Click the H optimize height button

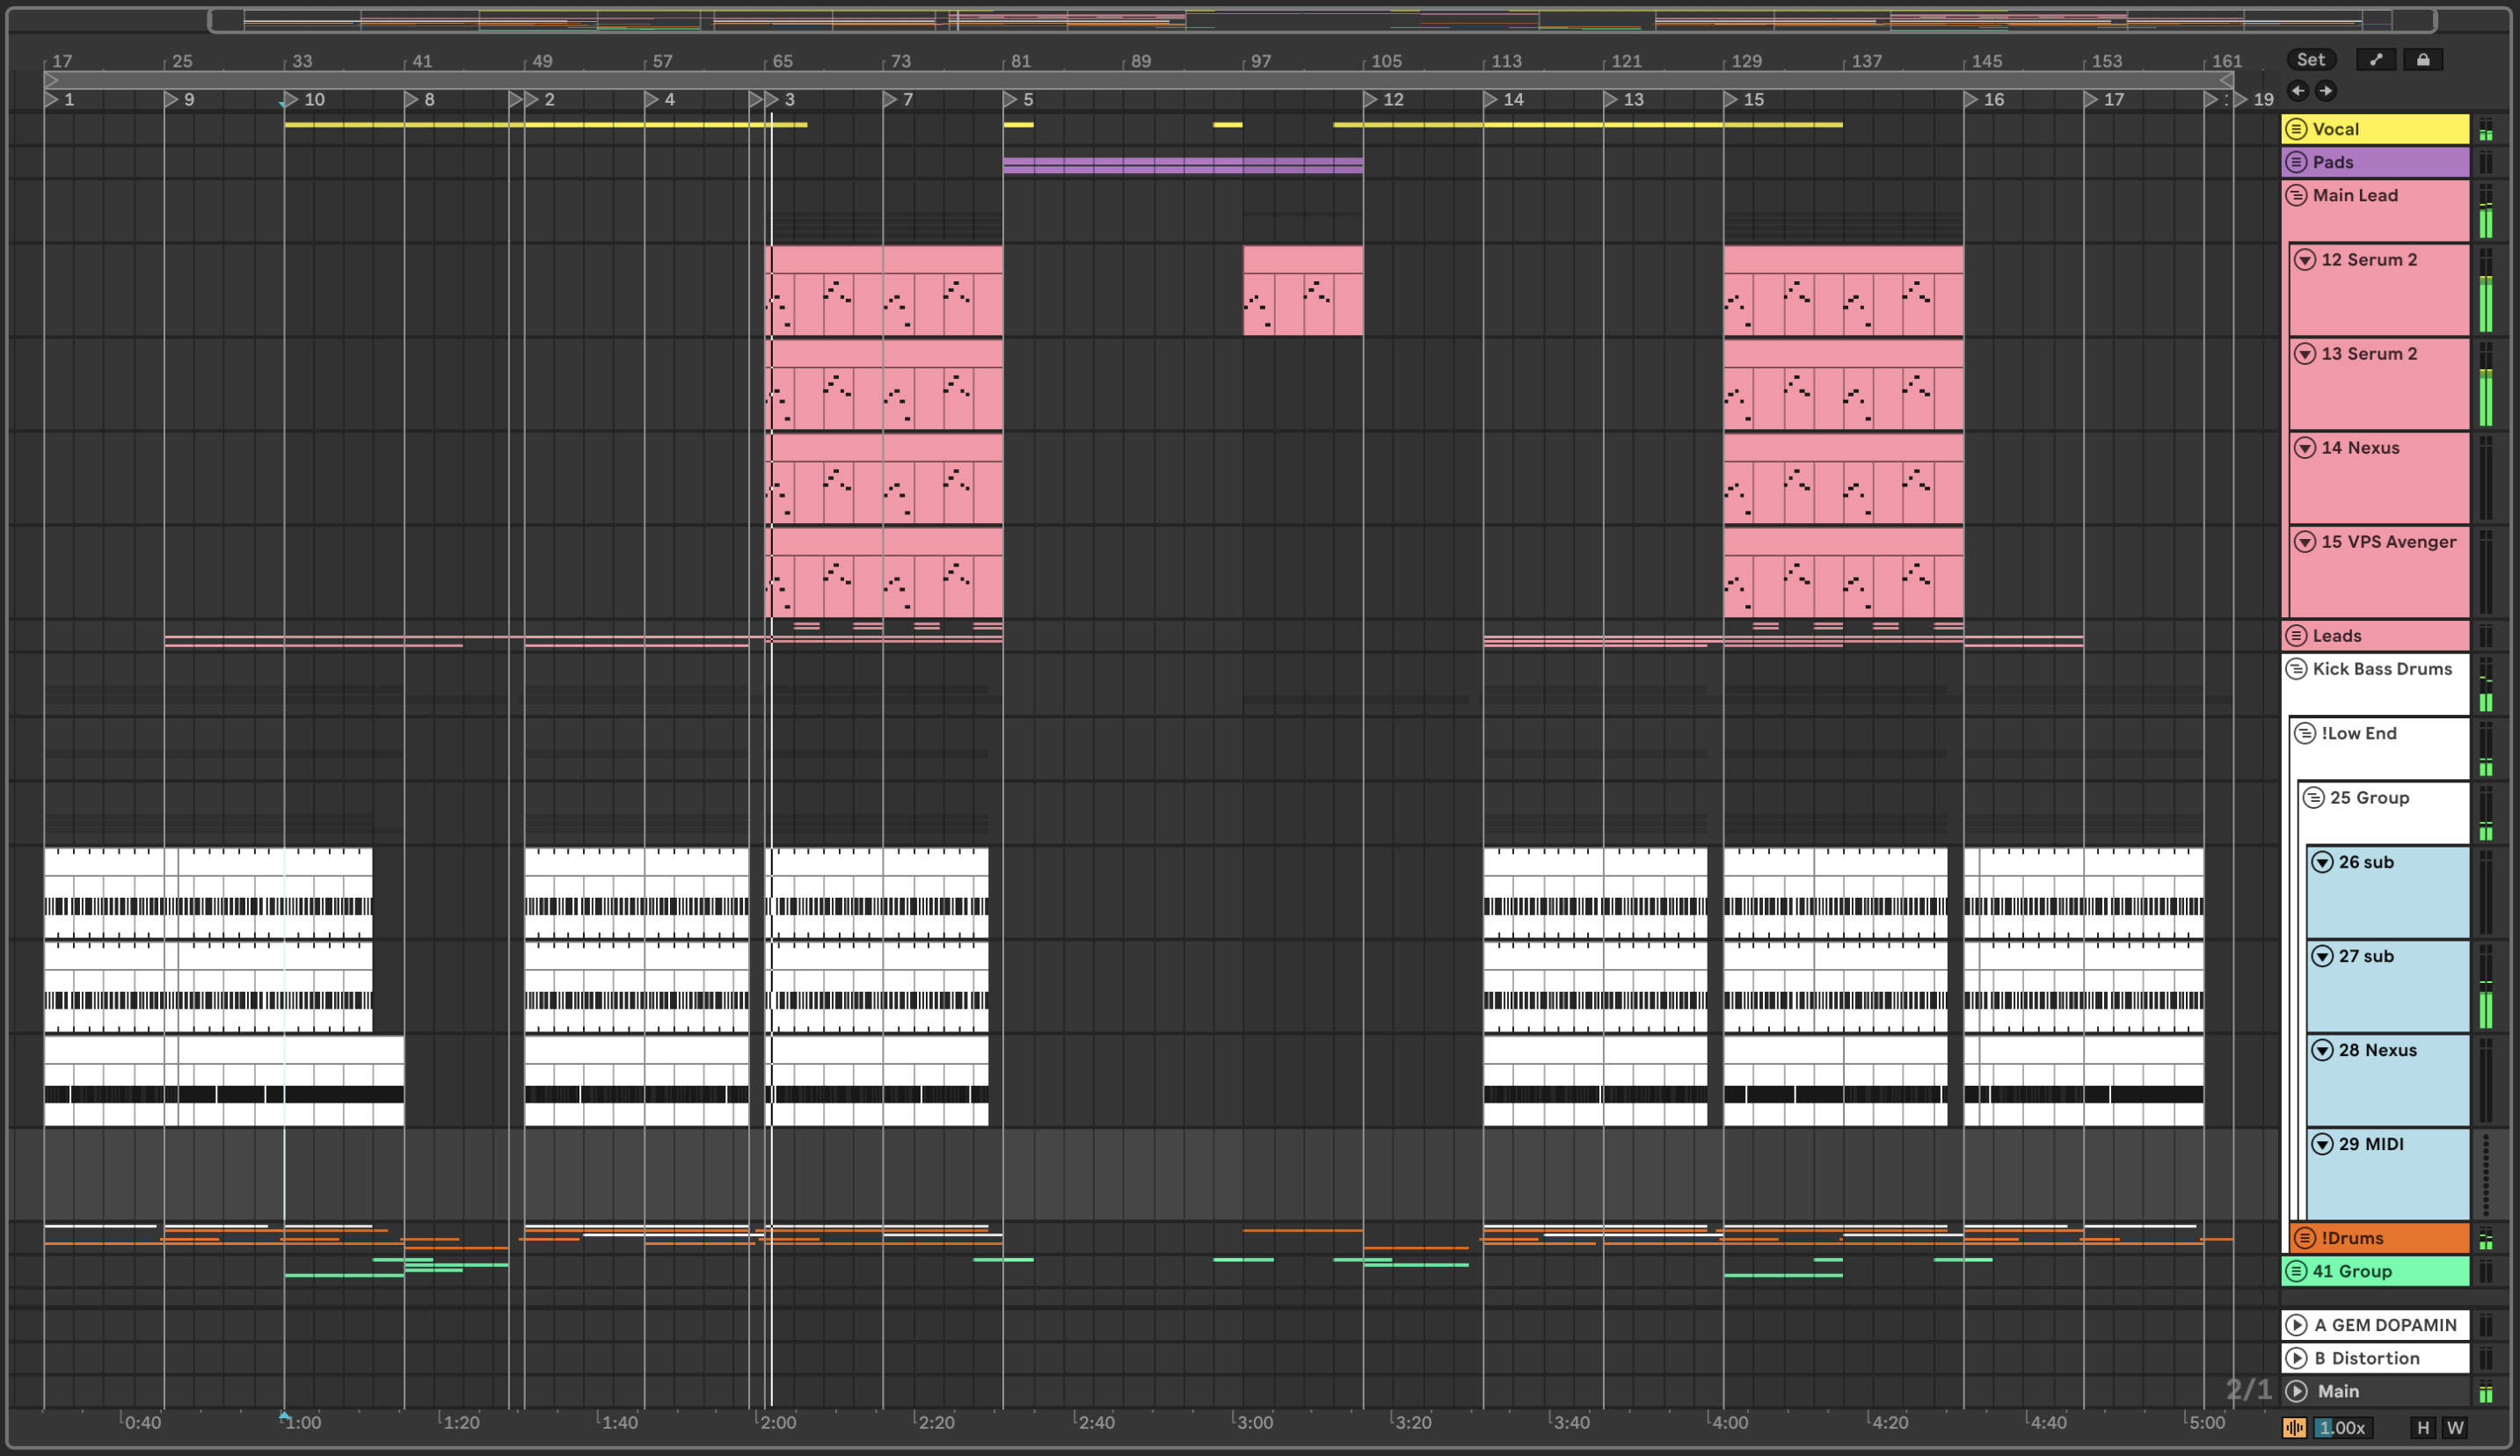[x=2423, y=1428]
